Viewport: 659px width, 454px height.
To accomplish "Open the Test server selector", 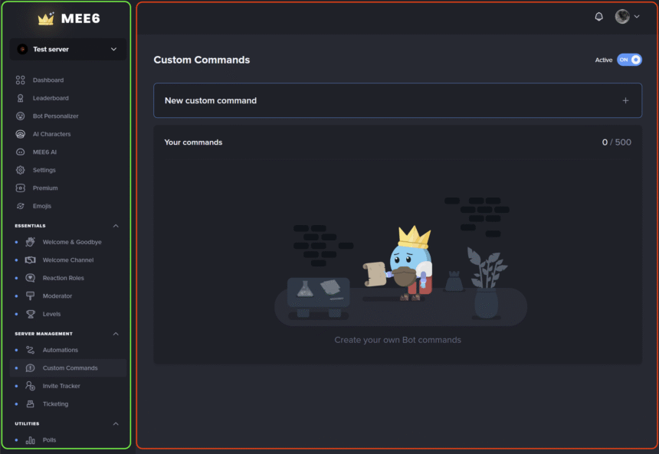I will pyautogui.click(x=67, y=48).
